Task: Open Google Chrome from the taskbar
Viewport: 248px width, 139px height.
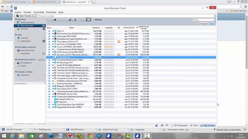Action: pyautogui.click(x=90, y=136)
